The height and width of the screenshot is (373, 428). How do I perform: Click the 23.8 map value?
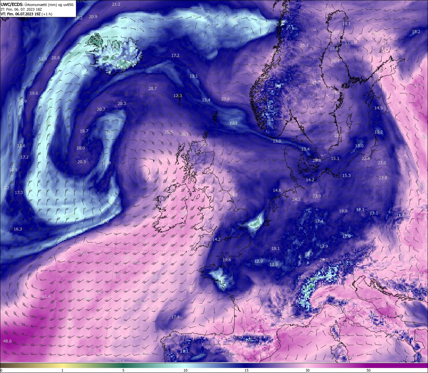coord(383,178)
